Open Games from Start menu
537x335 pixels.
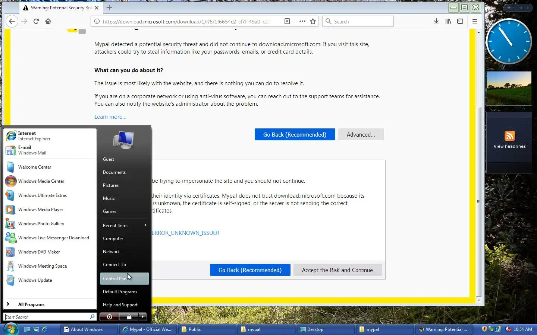coord(124,211)
